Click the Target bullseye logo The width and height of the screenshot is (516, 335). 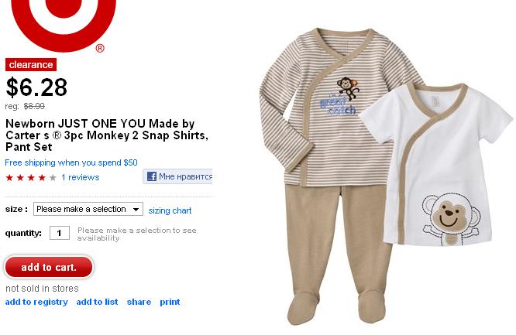point(64,25)
